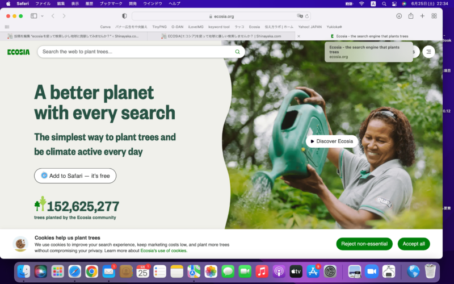Open the Share menu icon
The image size is (454, 284).
(411, 16)
